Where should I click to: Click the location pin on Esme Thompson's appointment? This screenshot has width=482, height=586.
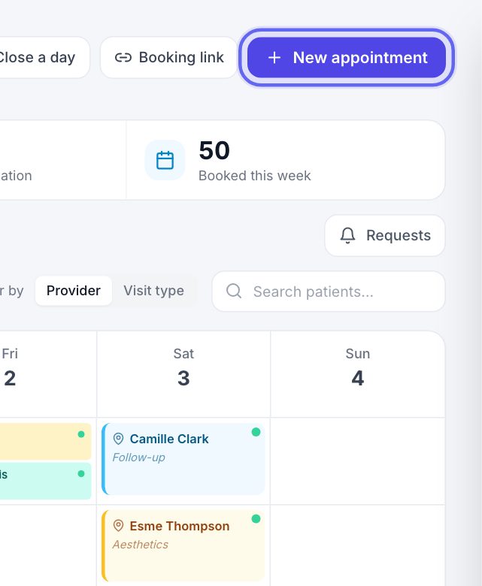coord(118,526)
